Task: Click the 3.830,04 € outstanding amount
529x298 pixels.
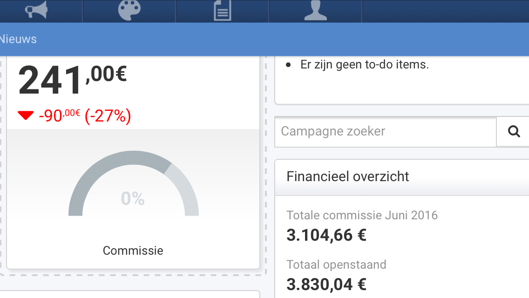Action: point(326,284)
